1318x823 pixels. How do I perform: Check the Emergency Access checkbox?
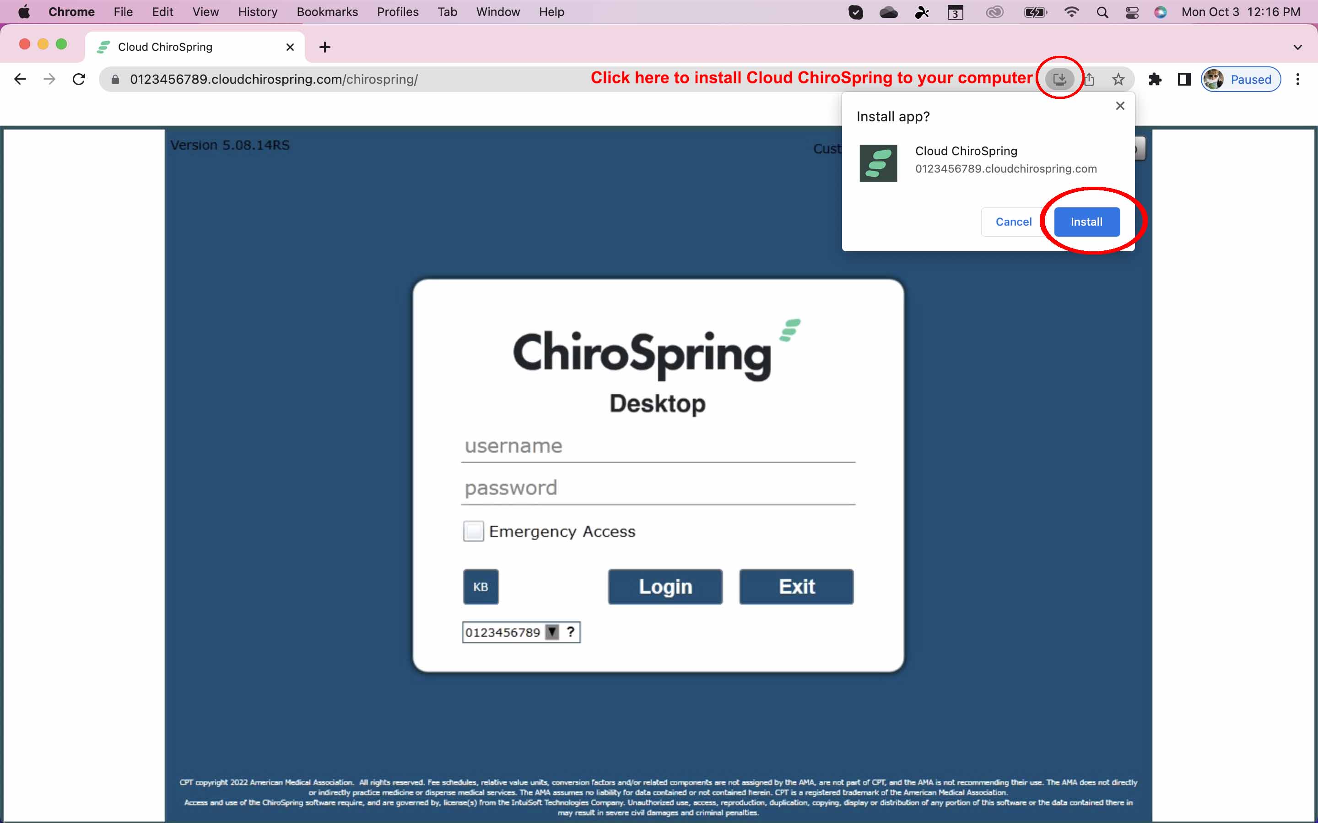[473, 531]
